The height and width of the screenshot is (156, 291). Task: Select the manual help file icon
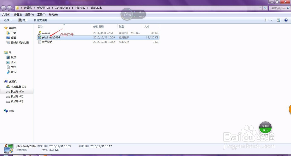(x=39, y=33)
